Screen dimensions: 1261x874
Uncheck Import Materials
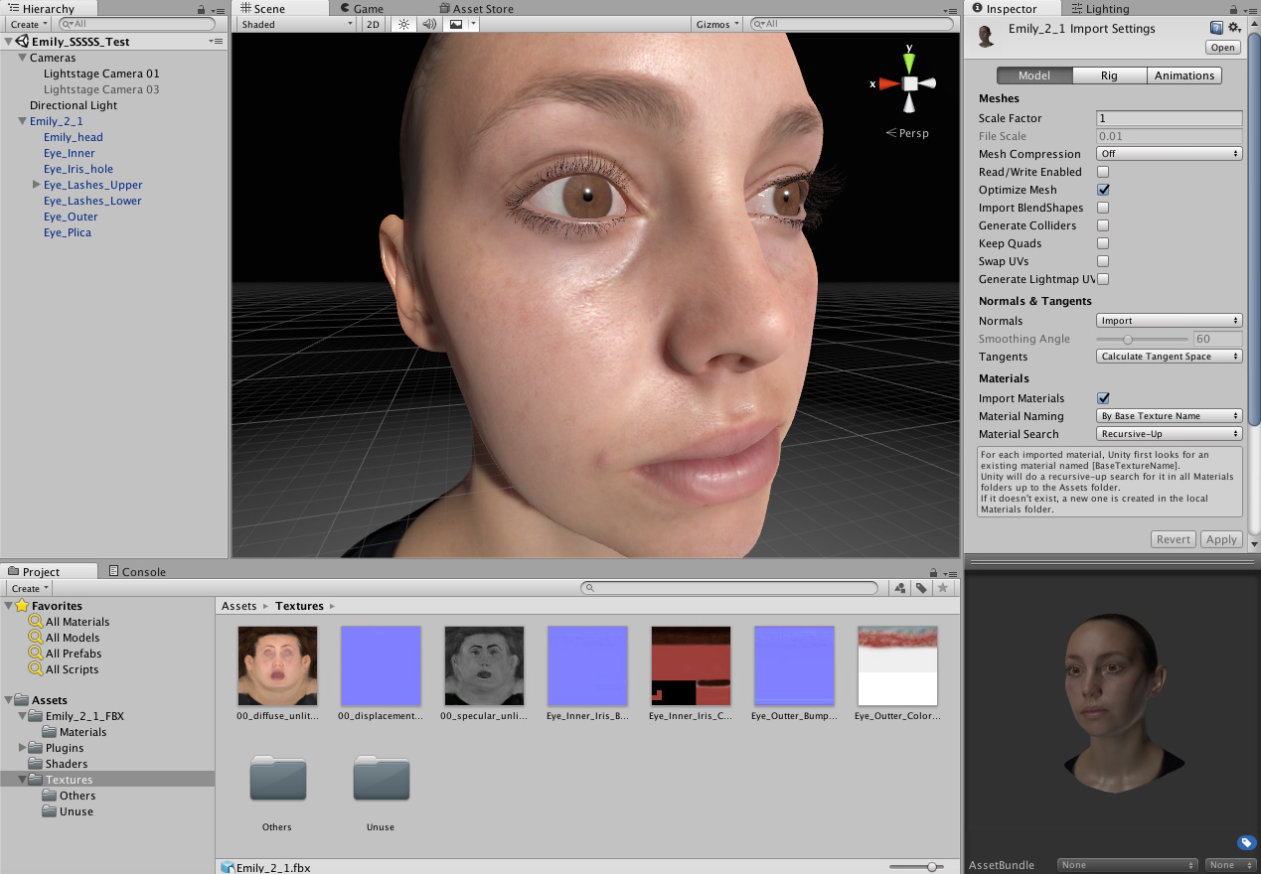pos(1103,397)
